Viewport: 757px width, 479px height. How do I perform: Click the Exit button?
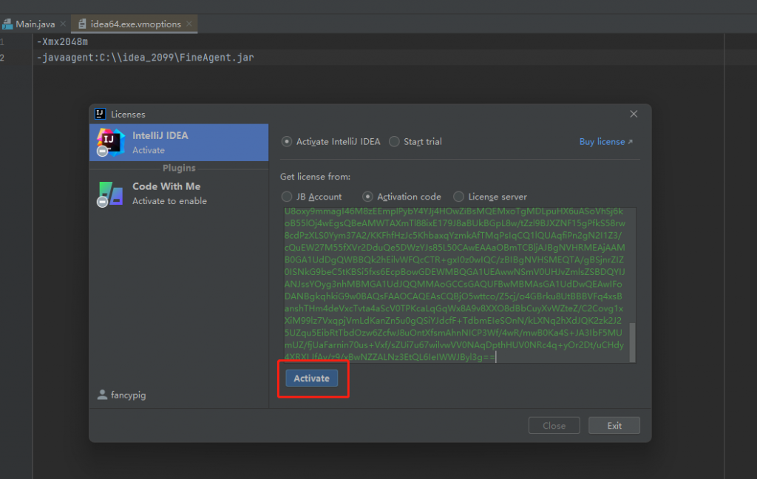(x=614, y=425)
